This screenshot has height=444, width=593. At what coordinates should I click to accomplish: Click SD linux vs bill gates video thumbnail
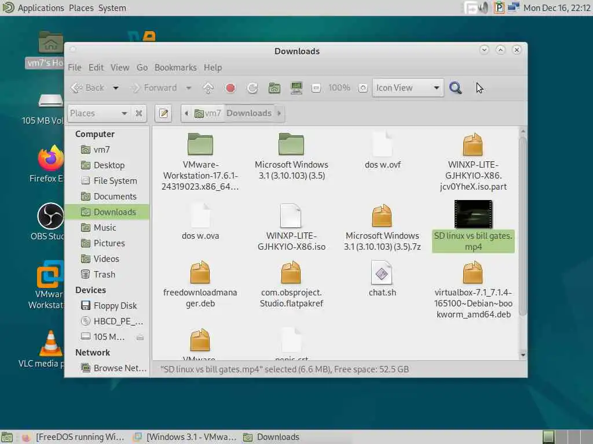(x=473, y=214)
